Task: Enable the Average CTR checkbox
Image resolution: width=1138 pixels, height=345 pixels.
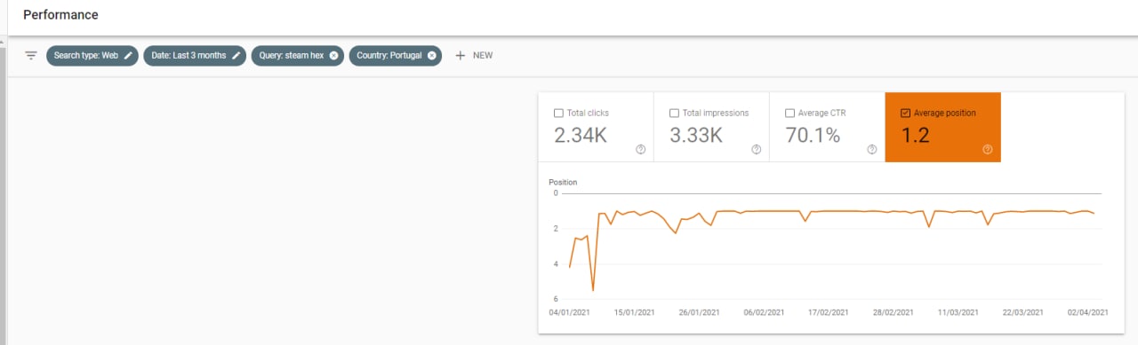Action: click(x=789, y=114)
